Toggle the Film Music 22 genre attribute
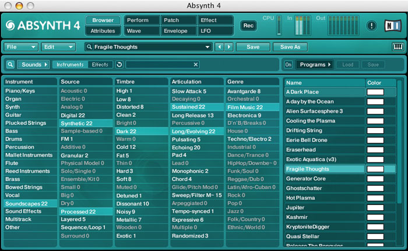This screenshot has height=251, width=408. click(252, 107)
